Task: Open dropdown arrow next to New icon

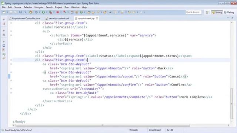Action: click(x=7, y=12)
